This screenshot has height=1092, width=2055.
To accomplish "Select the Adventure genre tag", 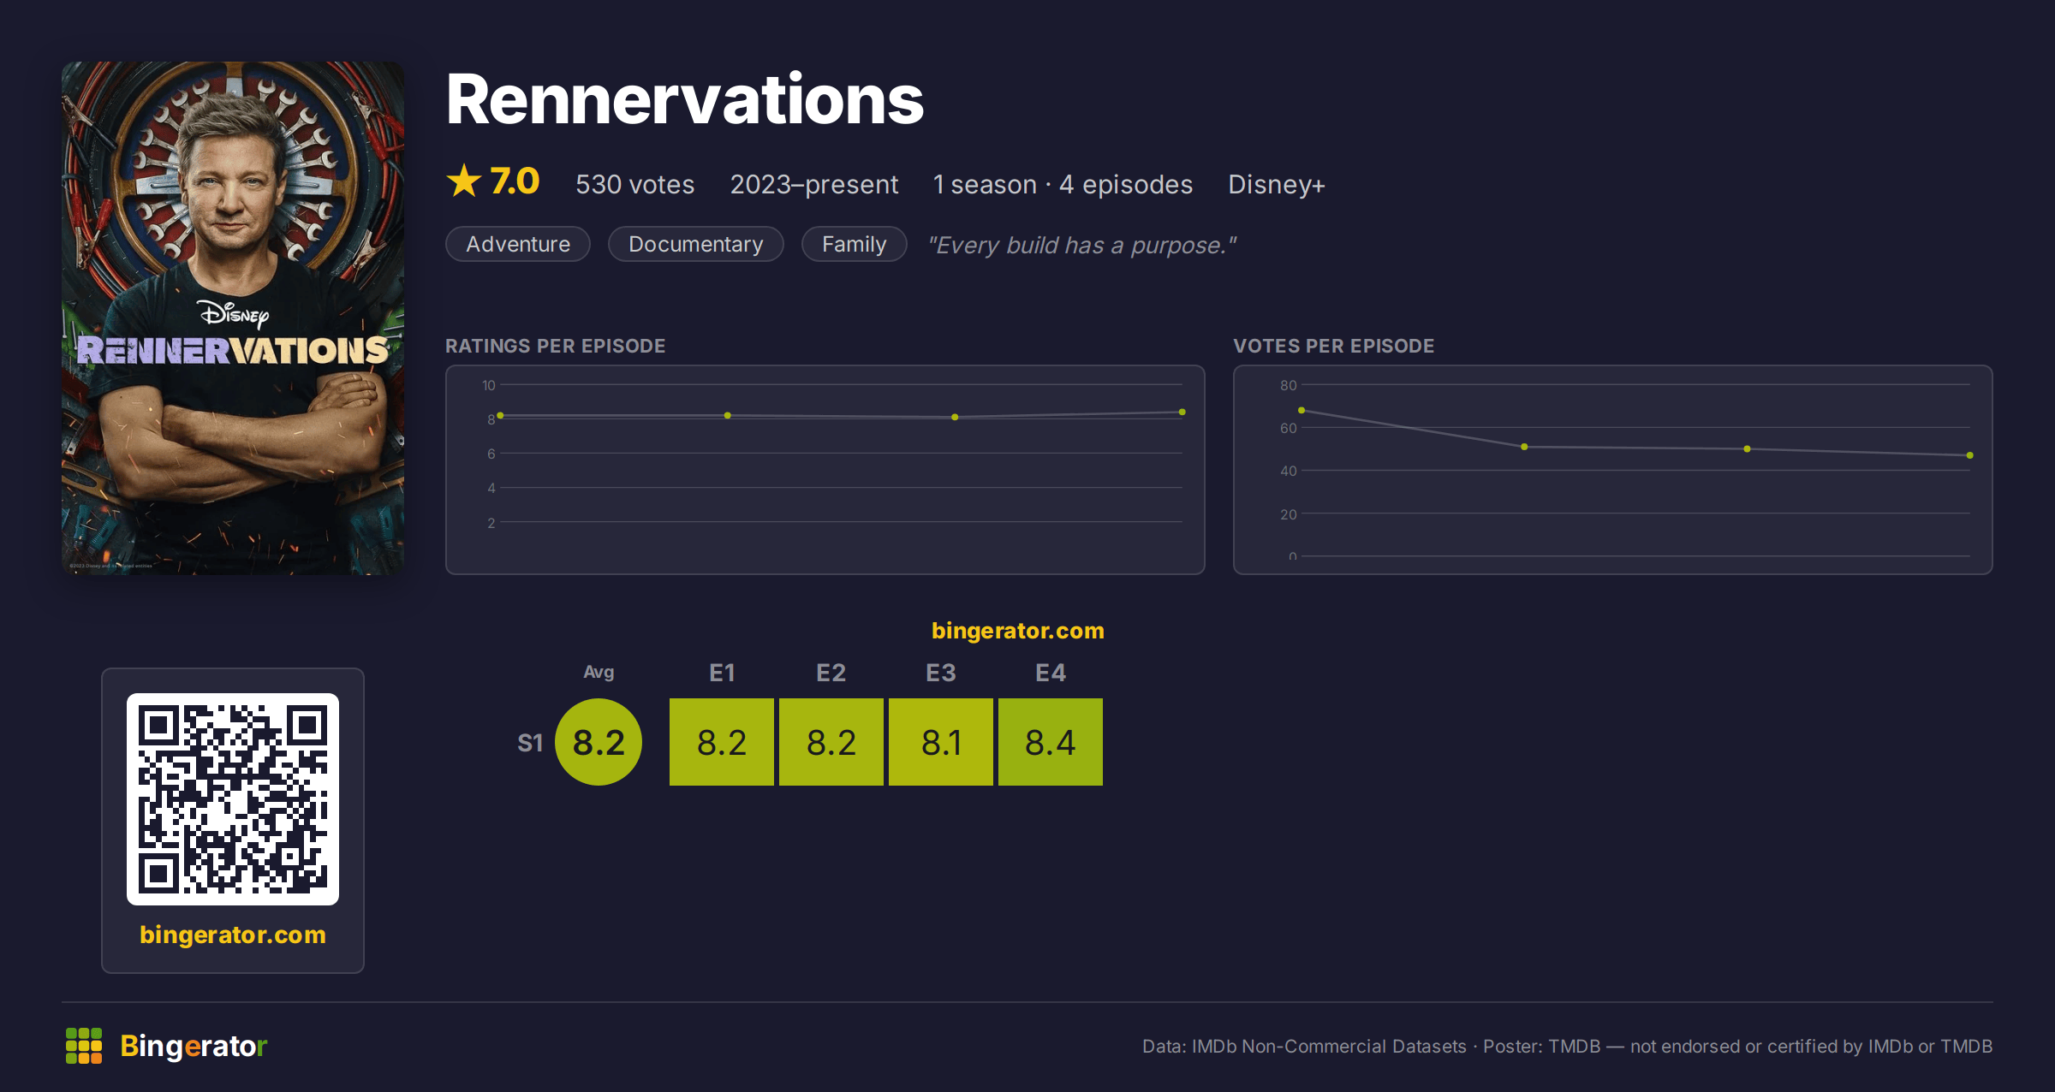I will coord(518,244).
